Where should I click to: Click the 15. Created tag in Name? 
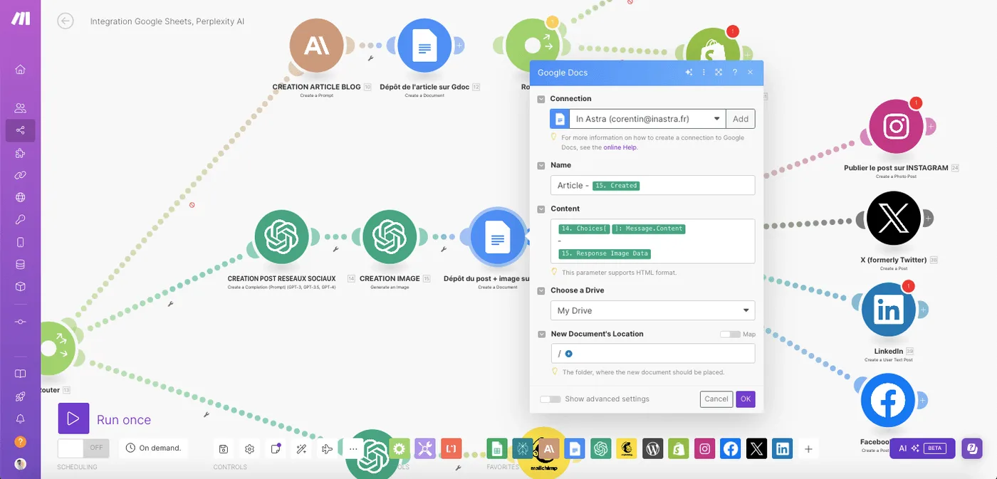(x=616, y=186)
